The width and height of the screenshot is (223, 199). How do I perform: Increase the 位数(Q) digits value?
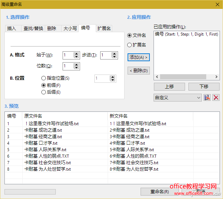tap(76, 65)
